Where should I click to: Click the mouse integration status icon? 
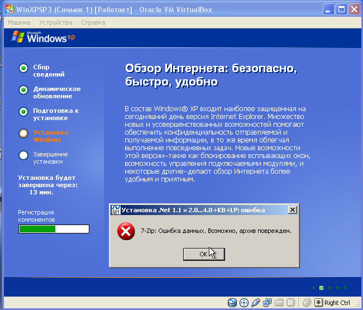coord(306,303)
